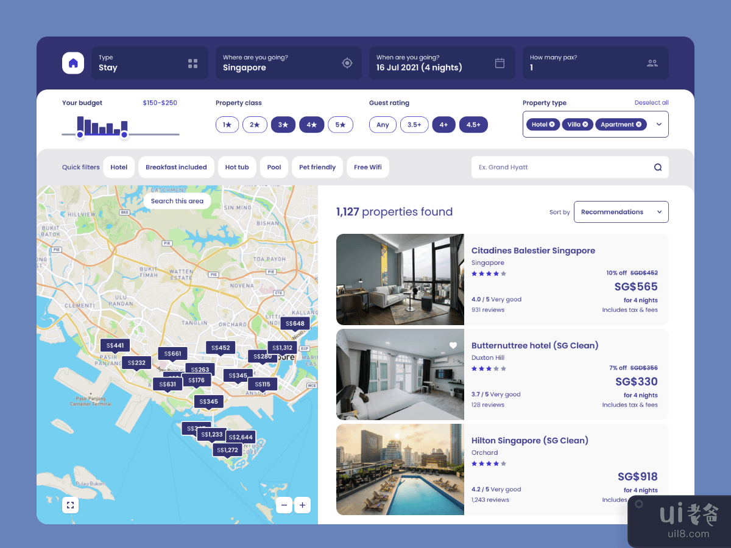Open the Type grid icon selector
This screenshot has width=731, height=548.
click(193, 63)
